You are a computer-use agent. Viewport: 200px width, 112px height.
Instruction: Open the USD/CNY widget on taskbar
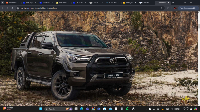pos(8,109)
